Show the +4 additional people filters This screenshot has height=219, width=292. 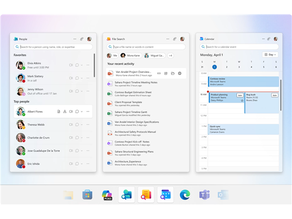170,55
